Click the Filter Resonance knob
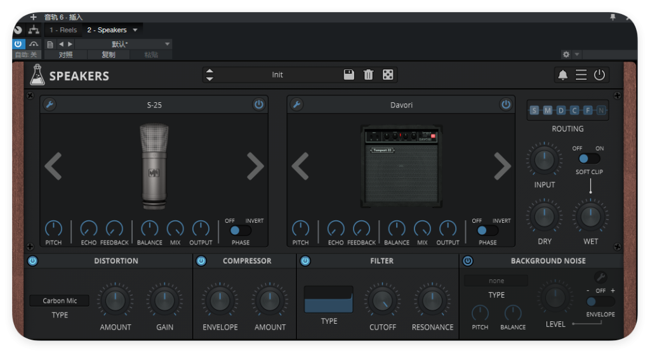This screenshot has height=353, width=650. 432,301
